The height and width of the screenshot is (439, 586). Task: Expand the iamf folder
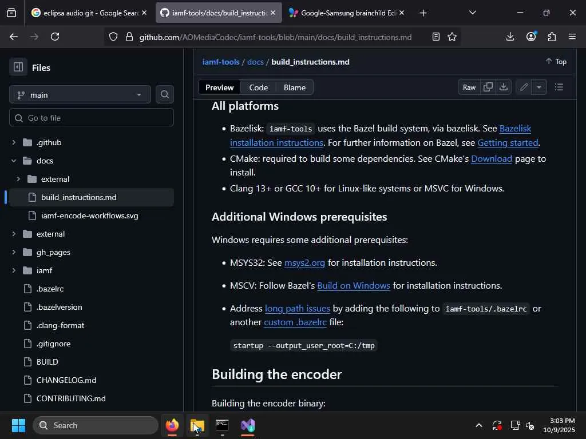point(14,270)
